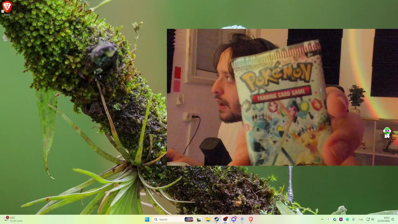
Task: Open the purple N tray icon
Action: [341, 219]
